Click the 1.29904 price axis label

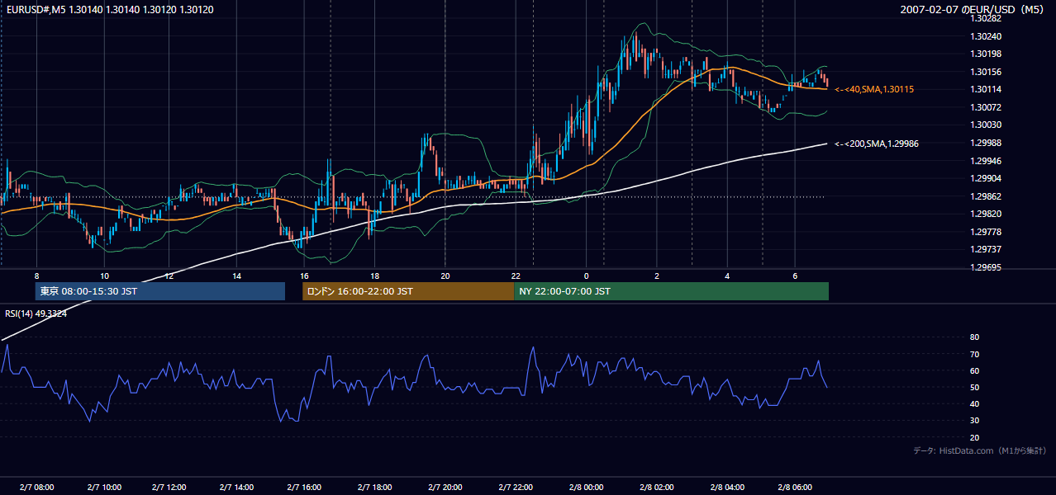[986, 178]
